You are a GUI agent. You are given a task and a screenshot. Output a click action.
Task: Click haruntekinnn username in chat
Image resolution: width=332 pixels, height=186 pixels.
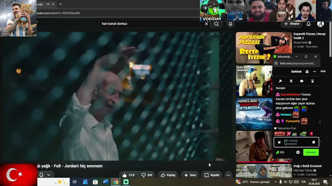(290, 95)
